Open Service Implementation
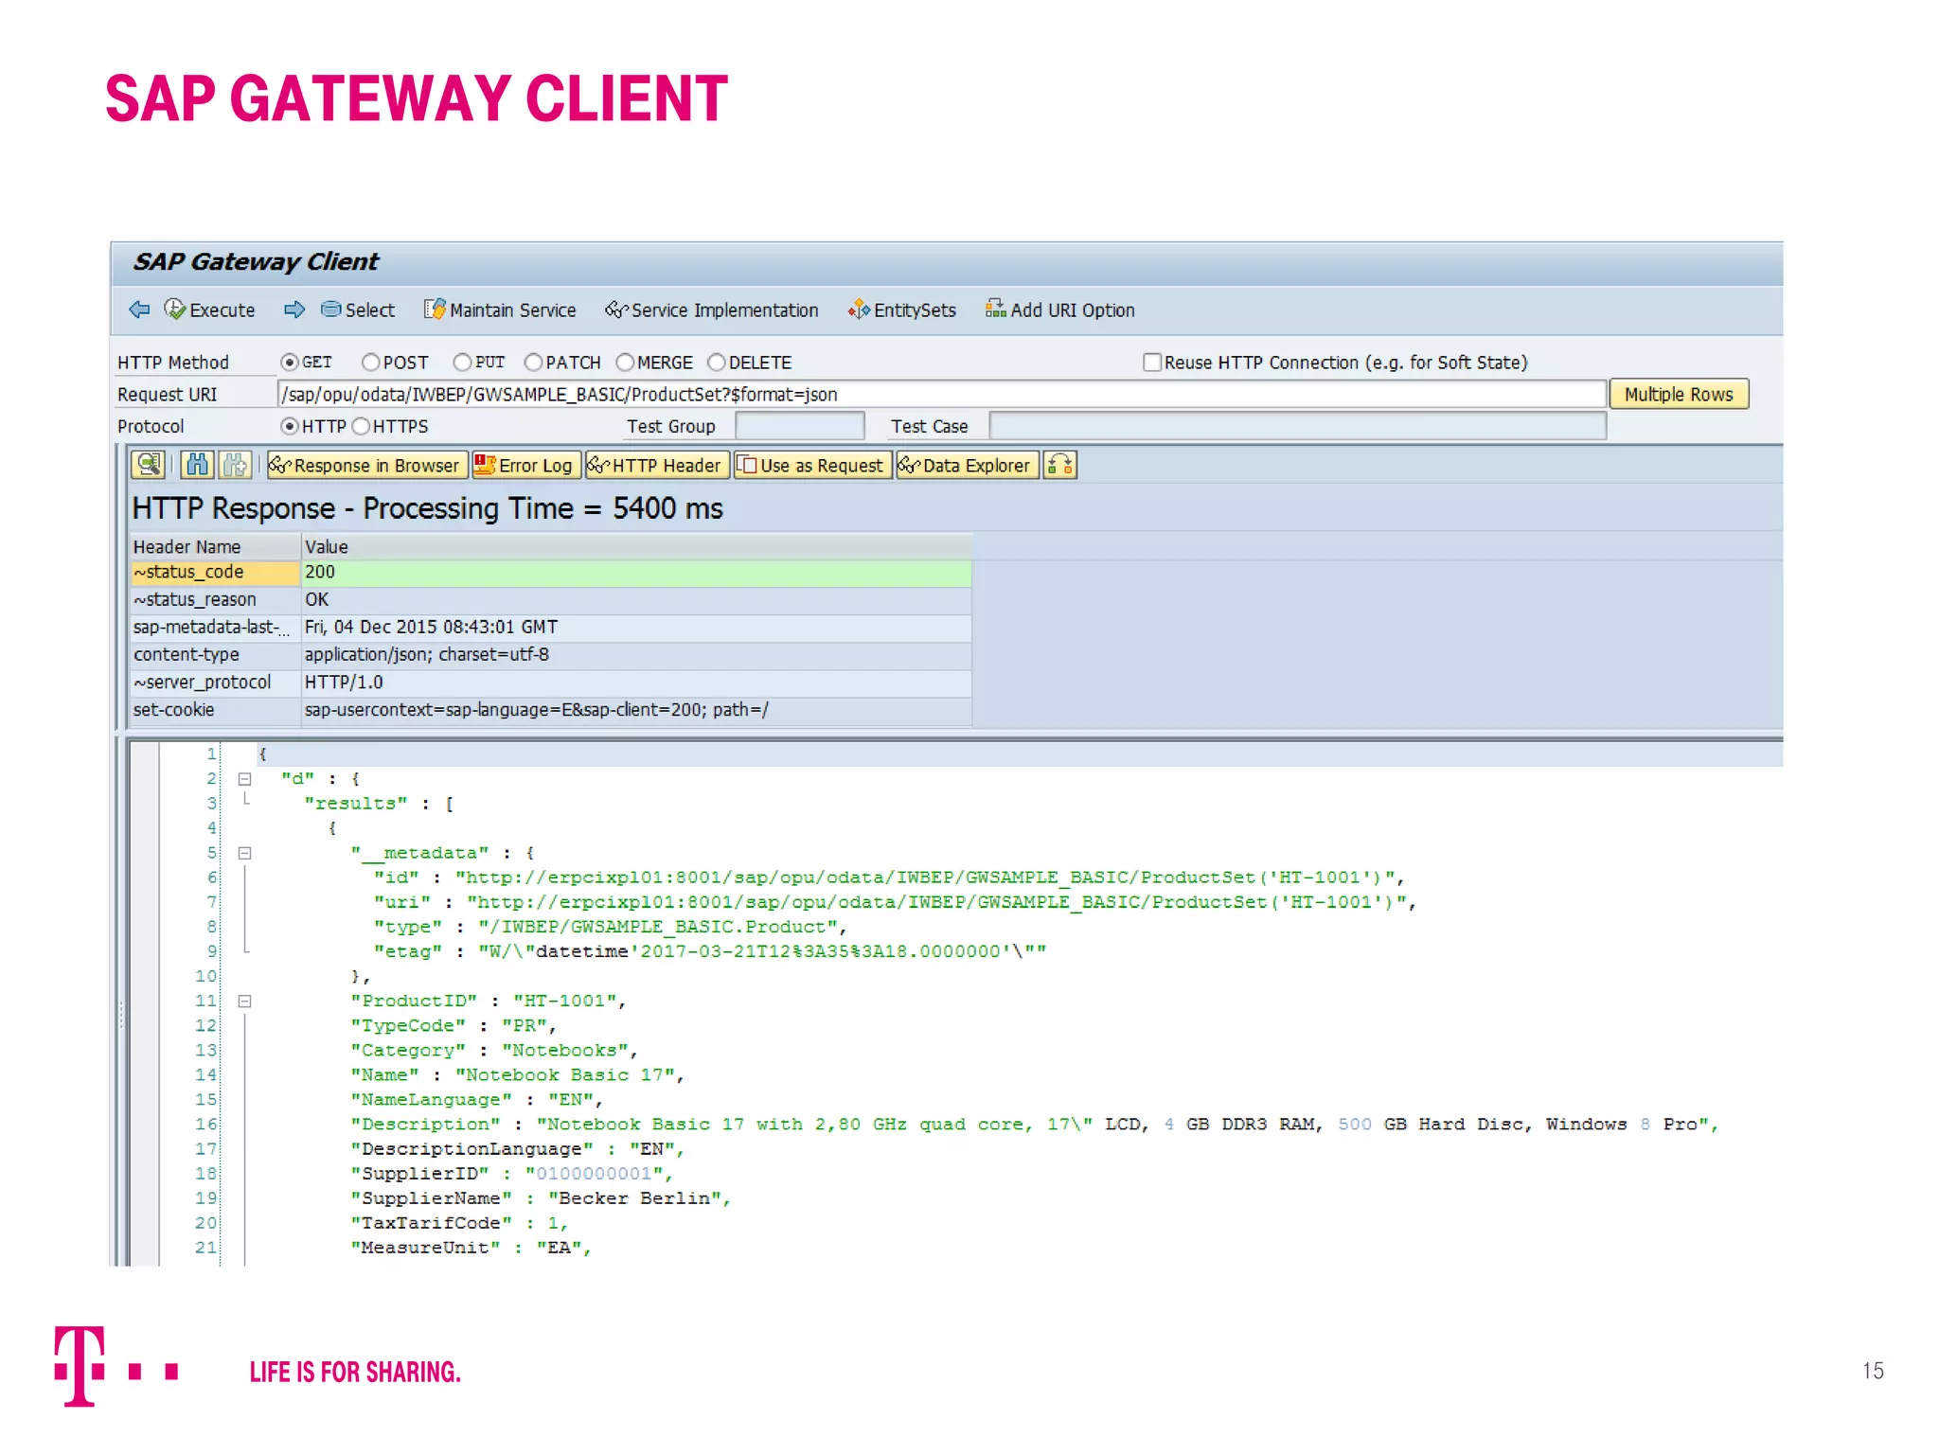Image resolution: width=1939 pixels, height=1454 pixels. pos(712,310)
